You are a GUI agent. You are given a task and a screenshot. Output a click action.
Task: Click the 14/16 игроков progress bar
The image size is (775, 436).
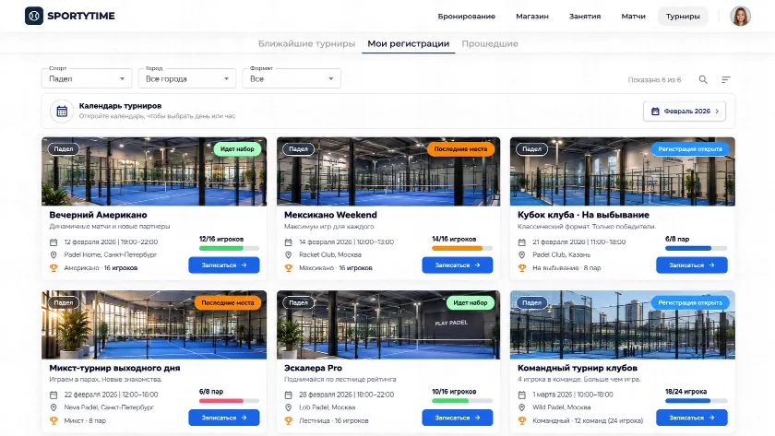coord(462,248)
